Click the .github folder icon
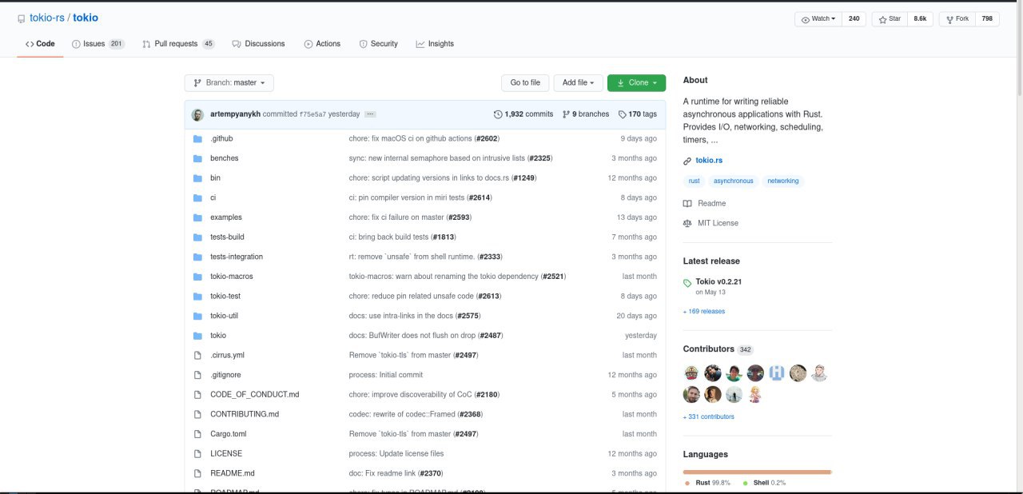Screen dimensions: 1023x494 pyautogui.click(x=197, y=138)
